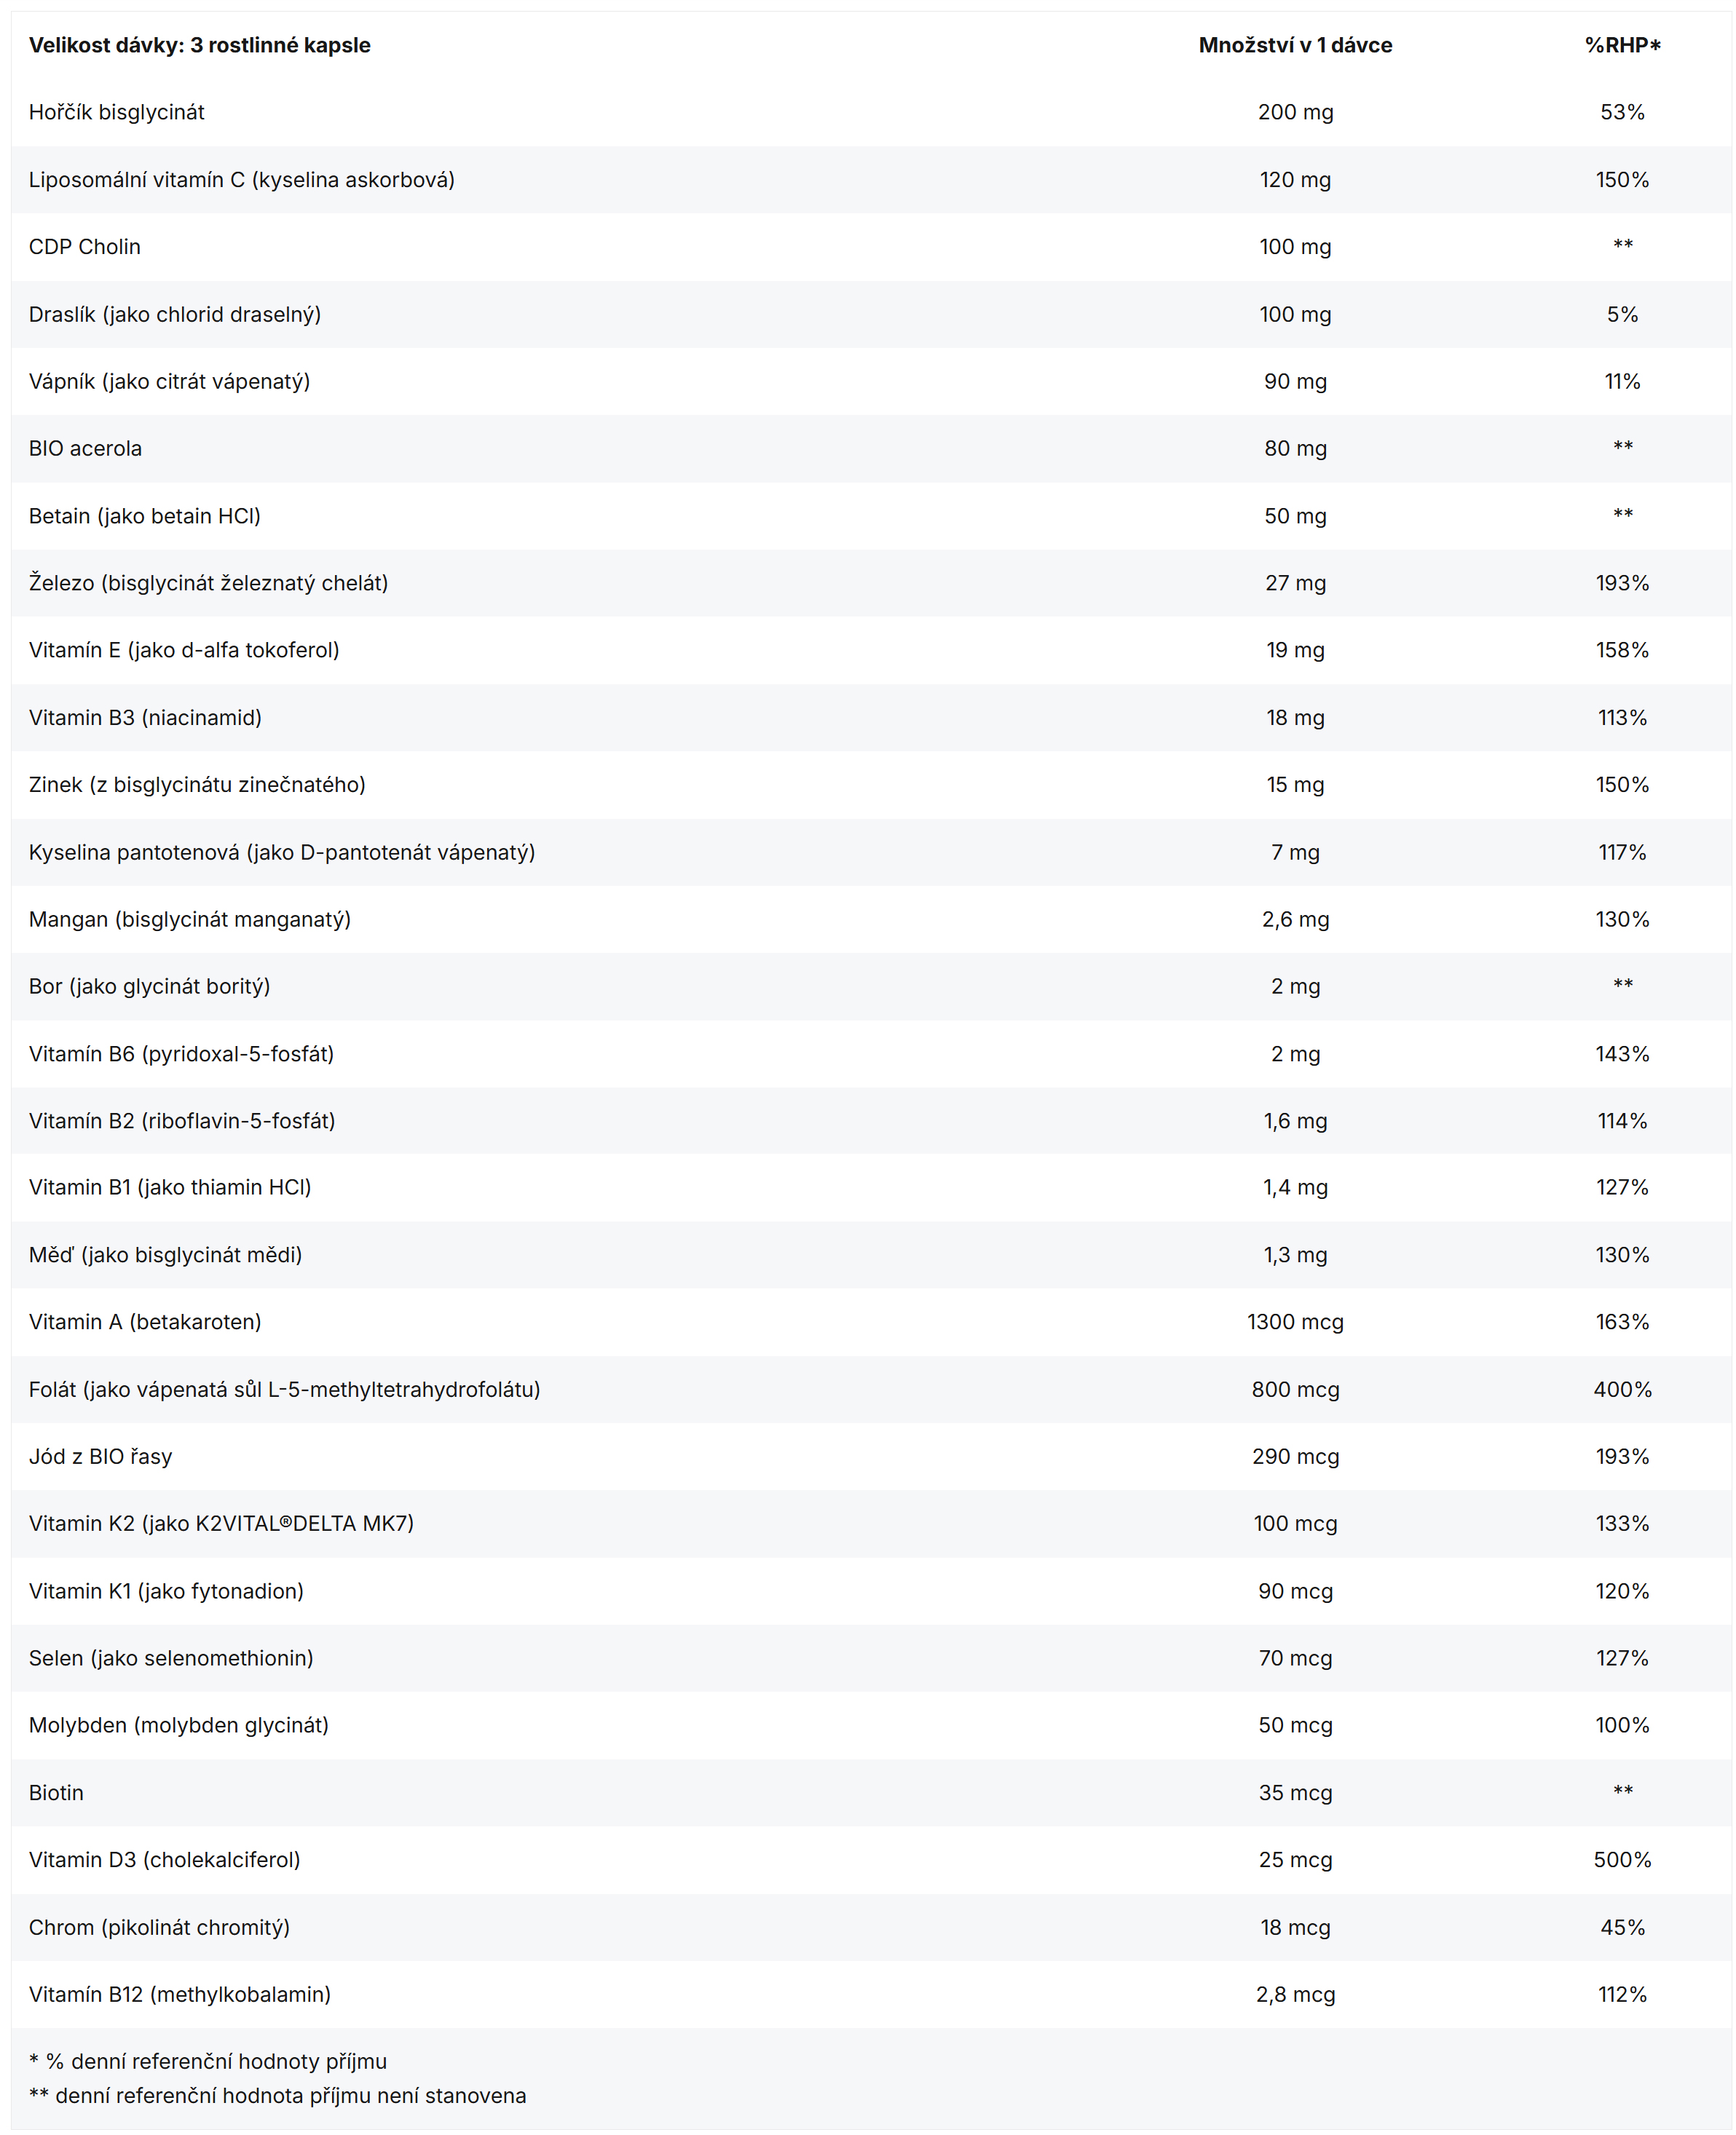The width and height of the screenshot is (1736, 2135).
Task: Select the 'Zinek (z bisglycinátu zinečnatého)' label
Action: tap(197, 785)
